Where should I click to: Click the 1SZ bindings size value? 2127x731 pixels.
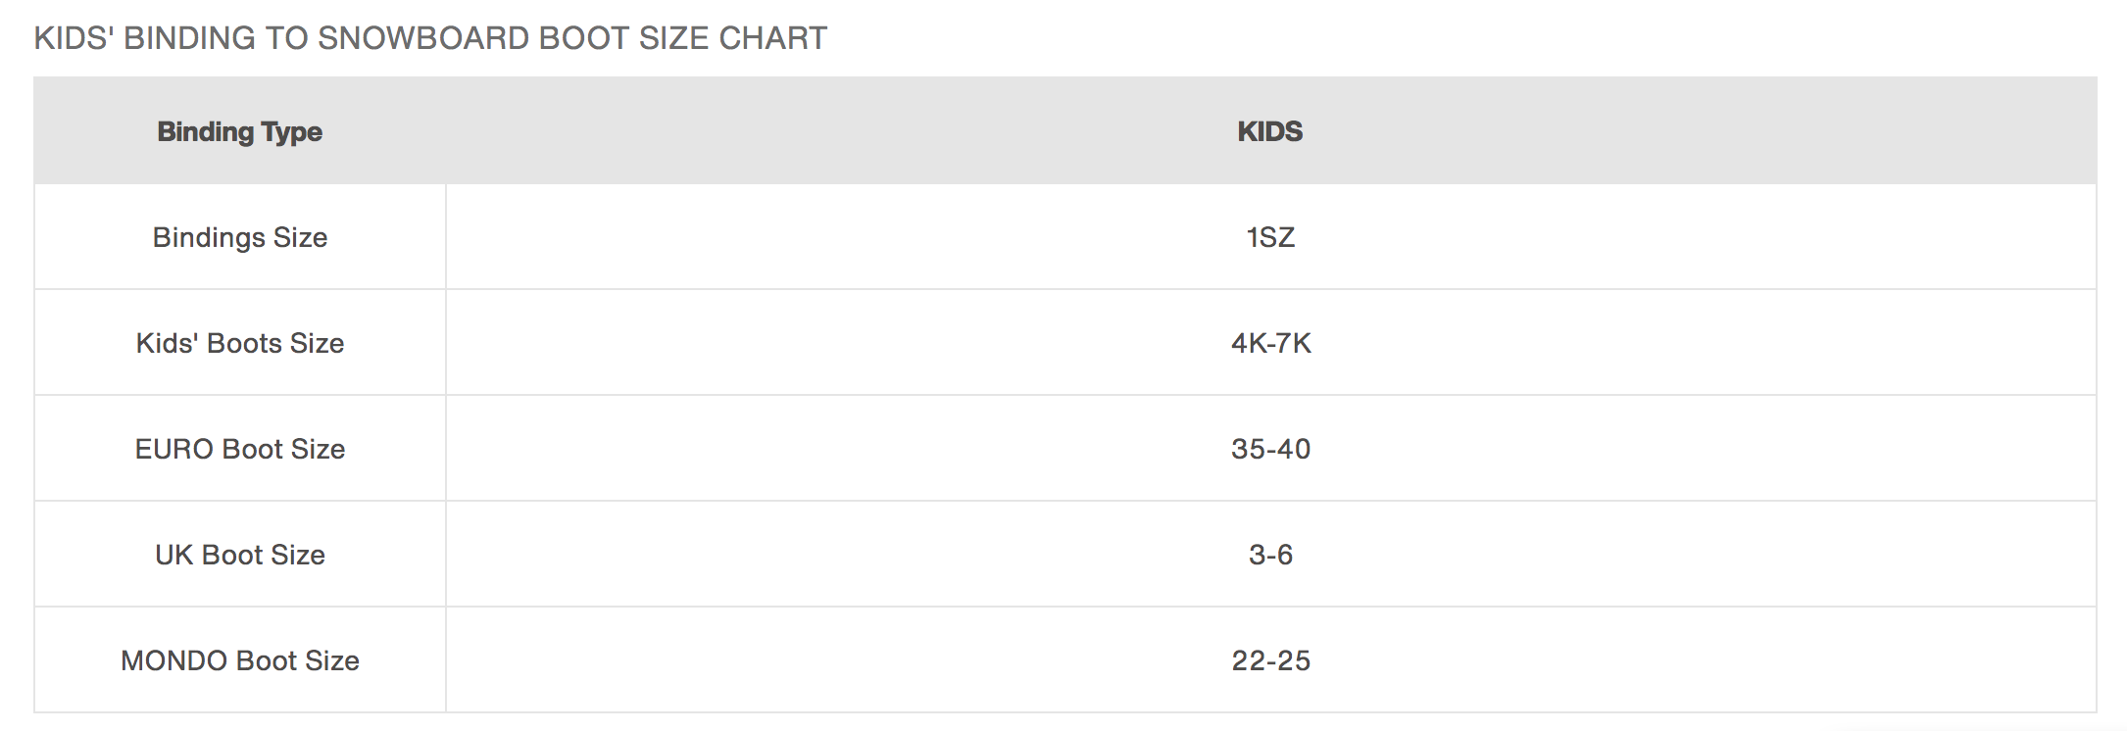tap(1270, 237)
